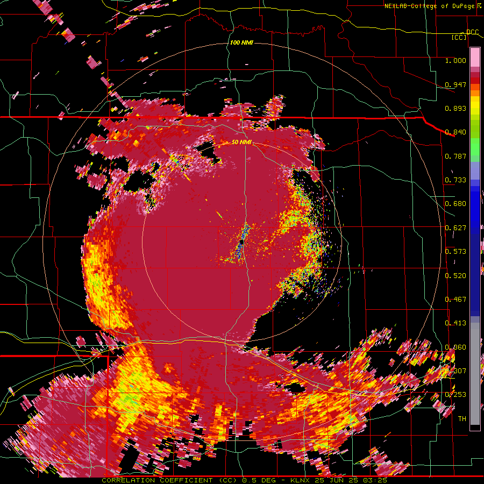Click the 0.573 scale value
The image size is (484, 484).
455,252
